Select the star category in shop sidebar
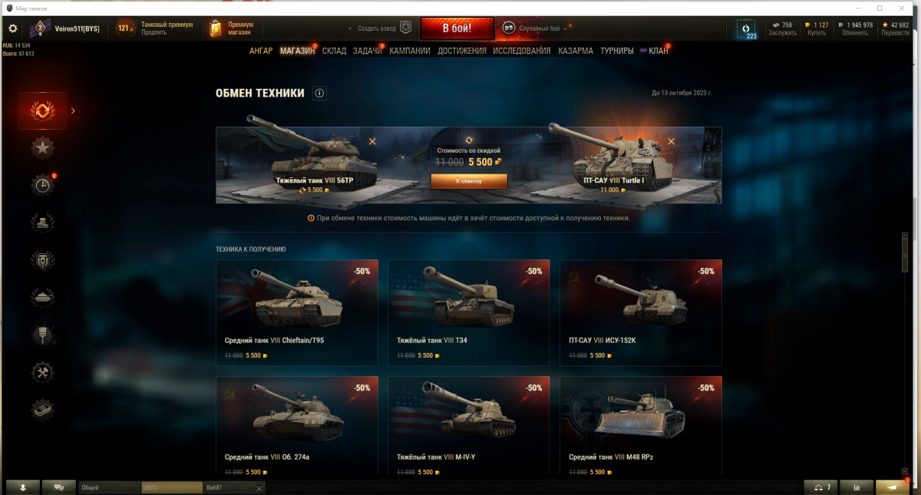 (x=42, y=147)
